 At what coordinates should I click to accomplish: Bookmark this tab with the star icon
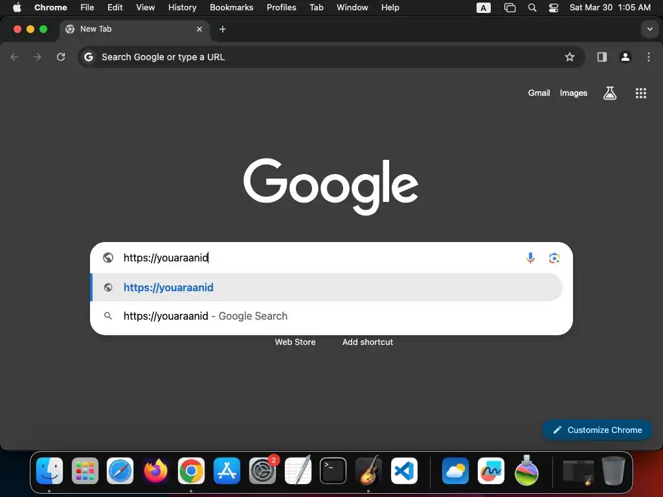click(570, 57)
